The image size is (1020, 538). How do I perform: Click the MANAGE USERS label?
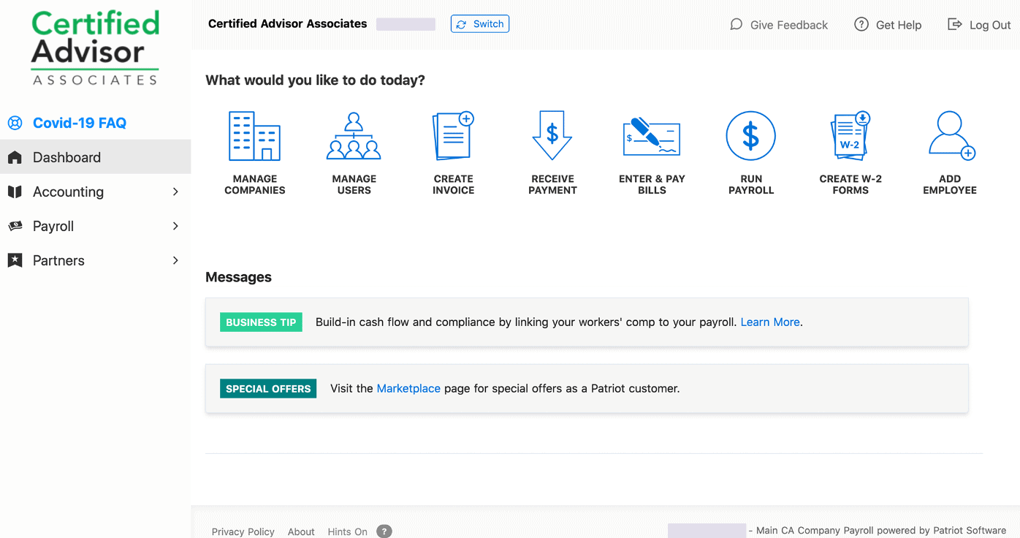coord(354,184)
